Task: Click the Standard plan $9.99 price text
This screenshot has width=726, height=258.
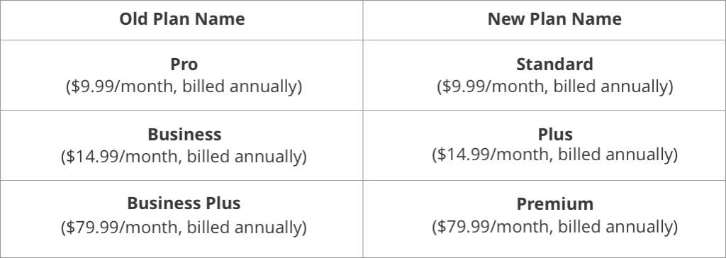Action: click(x=554, y=86)
